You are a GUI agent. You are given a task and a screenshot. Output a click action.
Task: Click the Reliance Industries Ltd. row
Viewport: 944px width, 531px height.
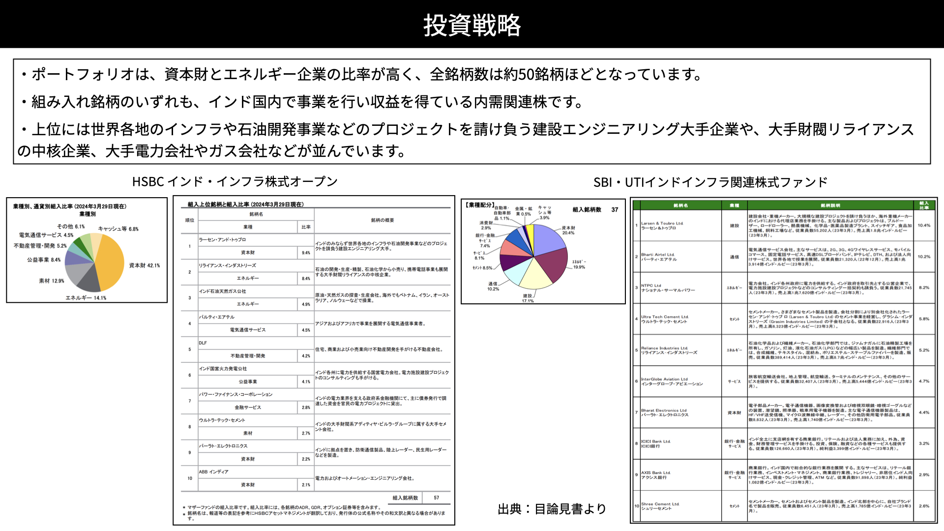pyautogui.click(x=784, y=350)
